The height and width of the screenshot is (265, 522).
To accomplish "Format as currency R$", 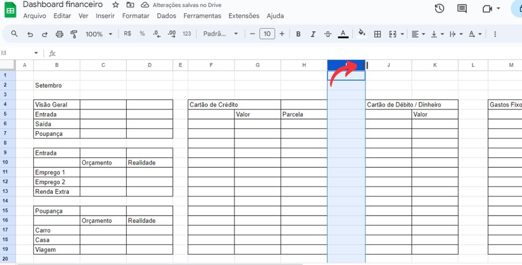I will (x=127, y=33).
